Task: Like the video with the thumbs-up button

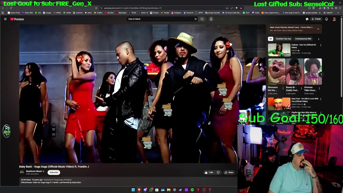Action: [209, 172]
